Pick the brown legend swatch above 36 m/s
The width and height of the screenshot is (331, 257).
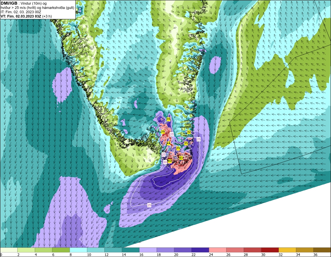pyautogui.click(x=322, y=250)
